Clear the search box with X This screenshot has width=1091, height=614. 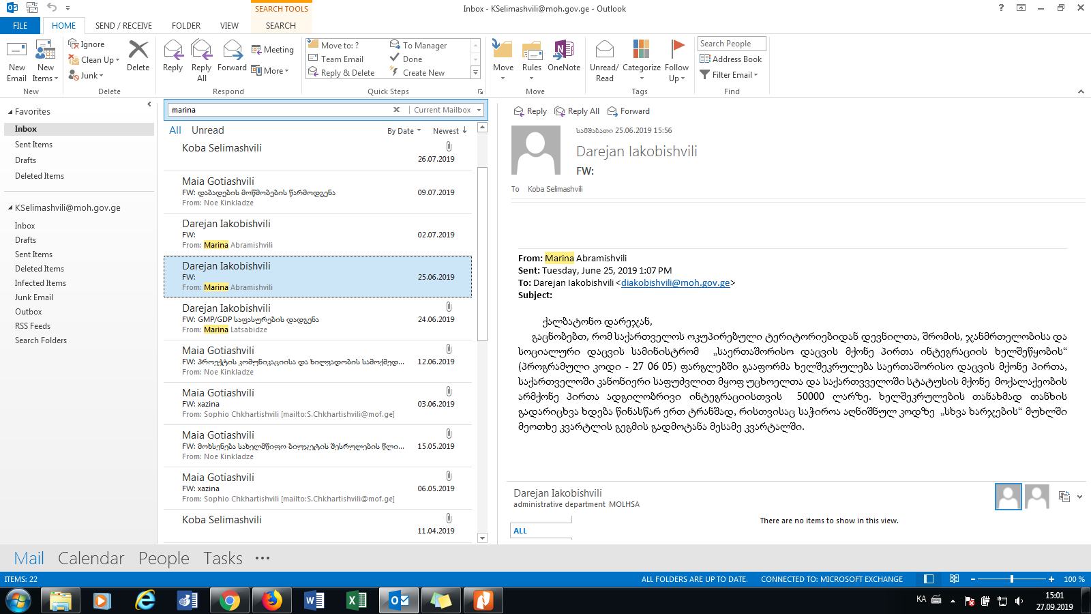pyautogui.click(x=396, y=110)
